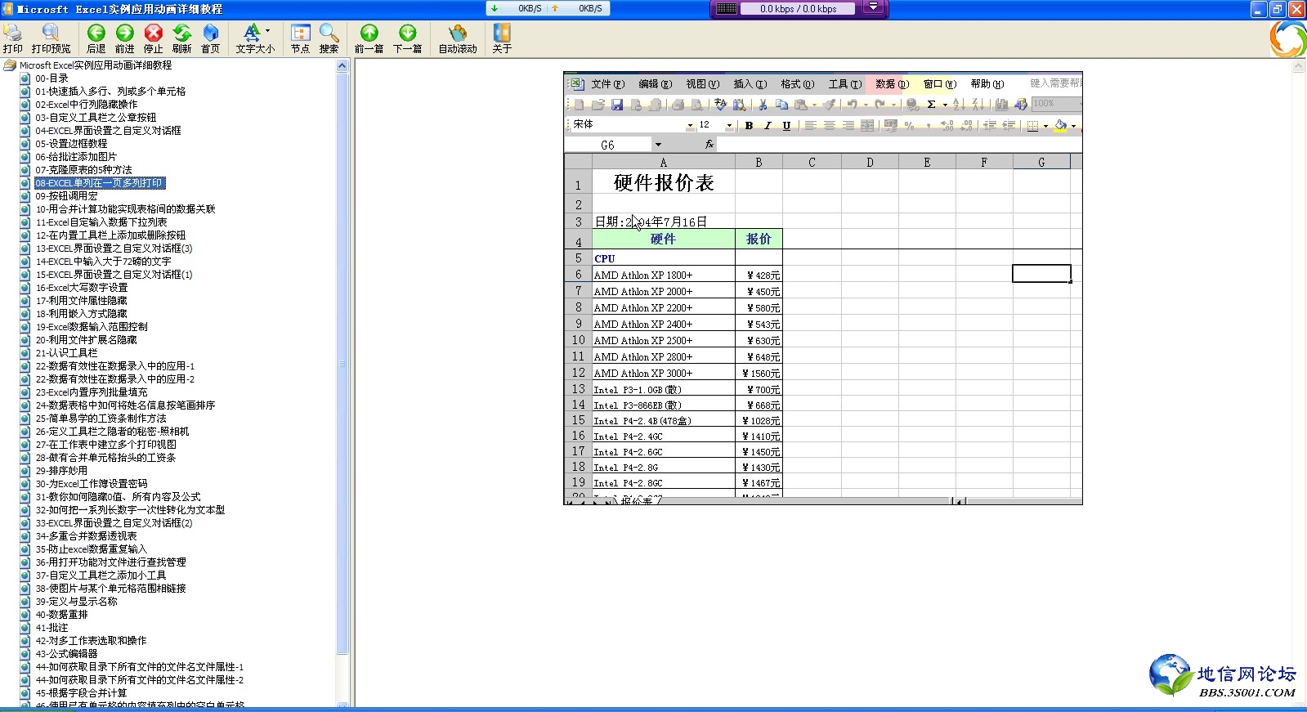Jump to the previous article 前一篇

coord(369,38)
